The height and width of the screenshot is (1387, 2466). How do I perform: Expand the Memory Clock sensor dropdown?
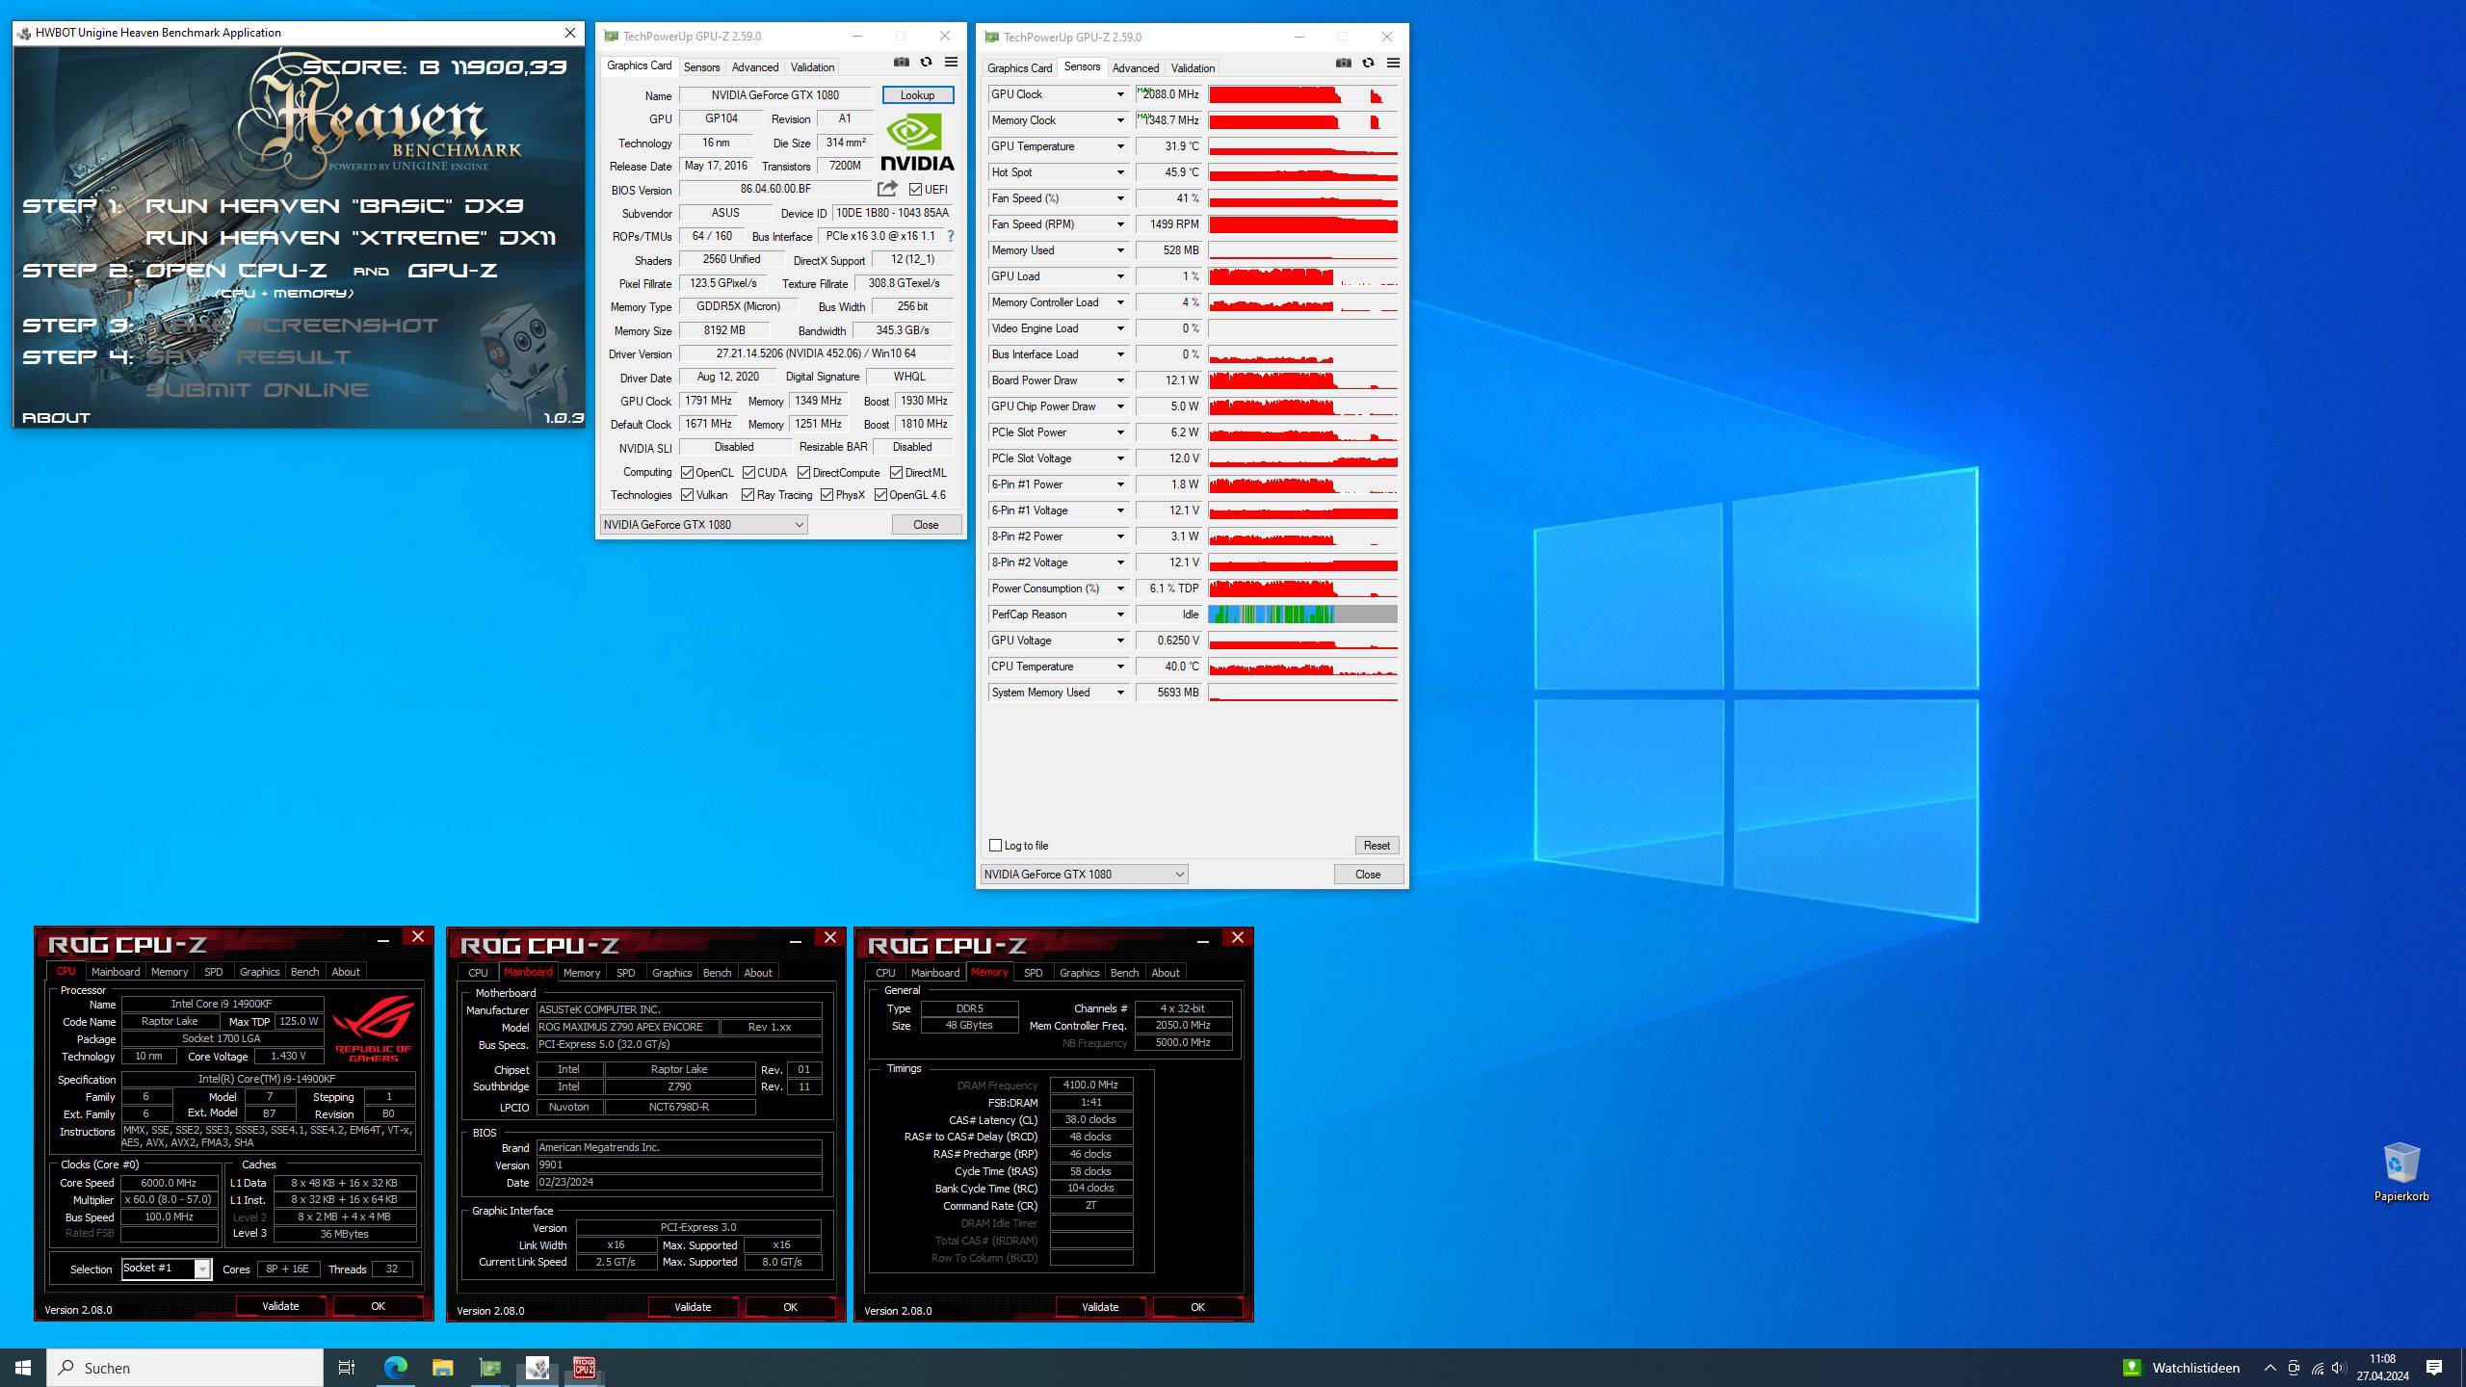(x=1120, y=120)
